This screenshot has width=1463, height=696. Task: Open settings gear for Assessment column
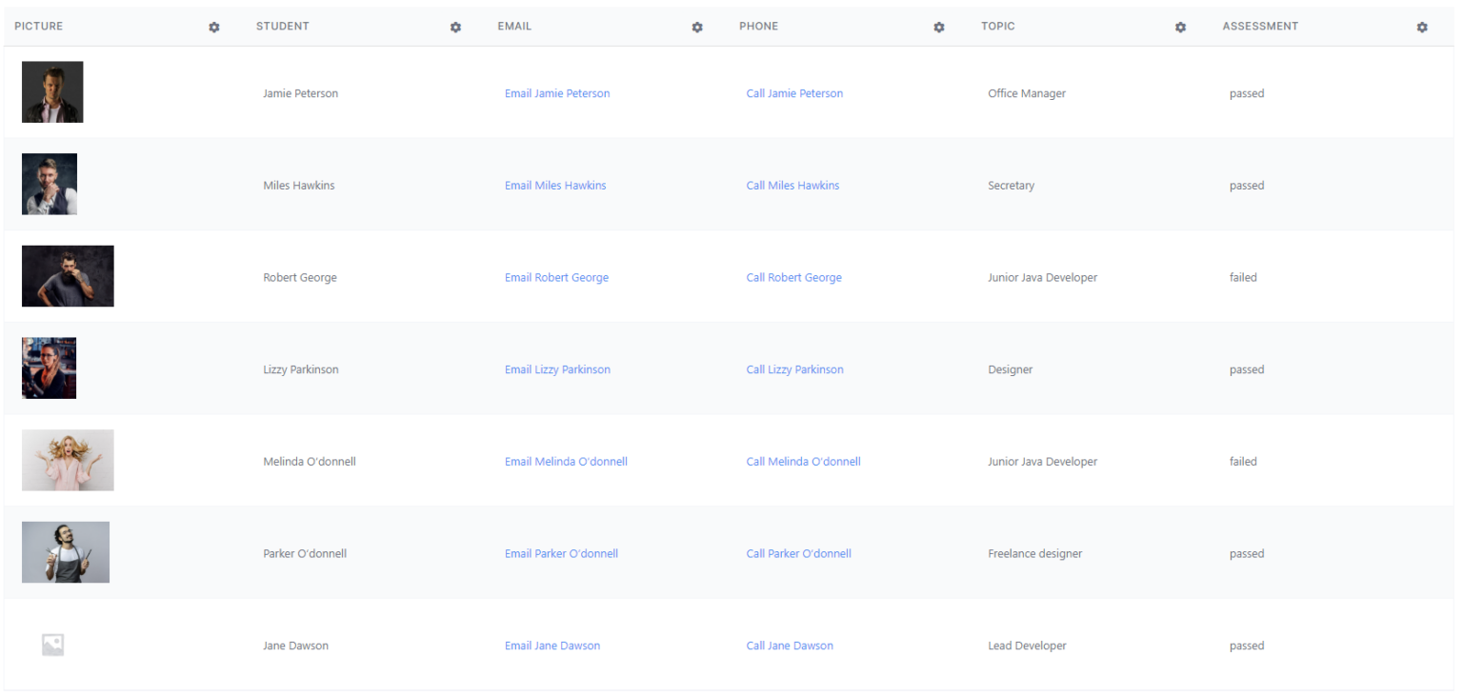[1422, 28]
